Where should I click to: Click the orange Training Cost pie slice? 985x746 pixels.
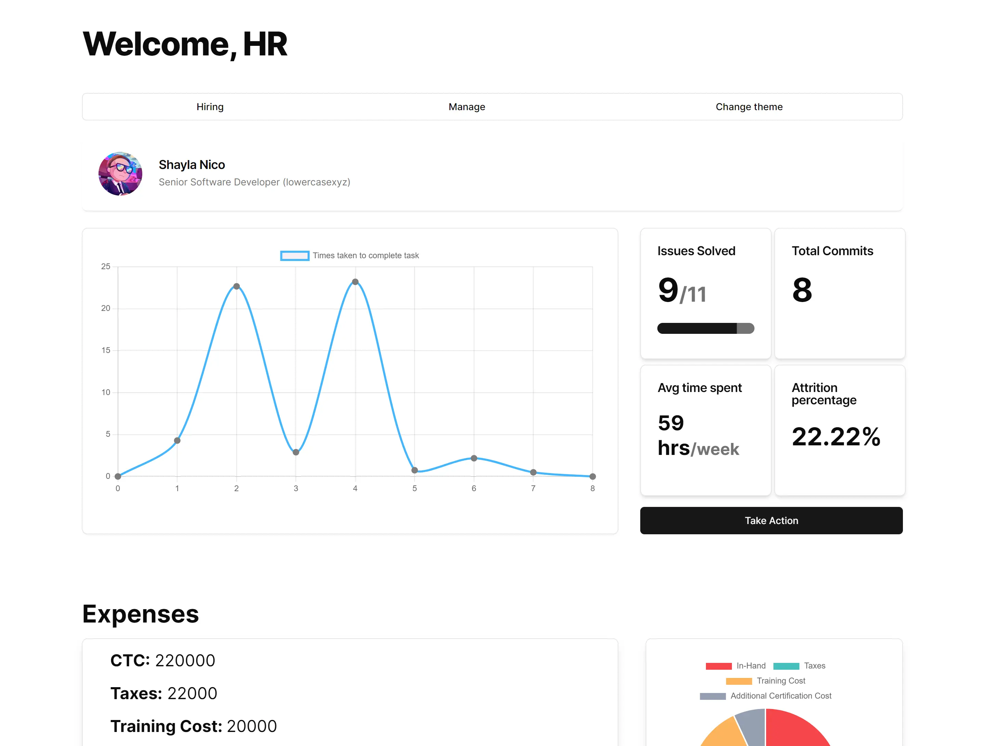tap(724, 735)
